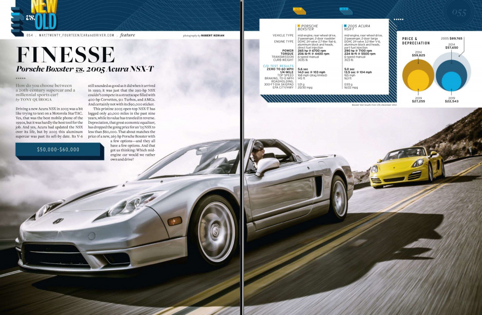
Task: Click the five dots above the spec table
Action: pyautogui.click(x=398, y=19)
